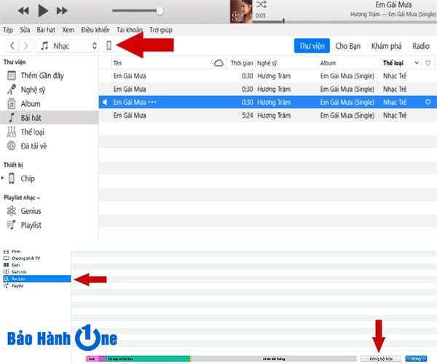The height and width of the screenshot is (364, 437).
Task: Open Album view in sidebar
Action: [x=31, y=103]
